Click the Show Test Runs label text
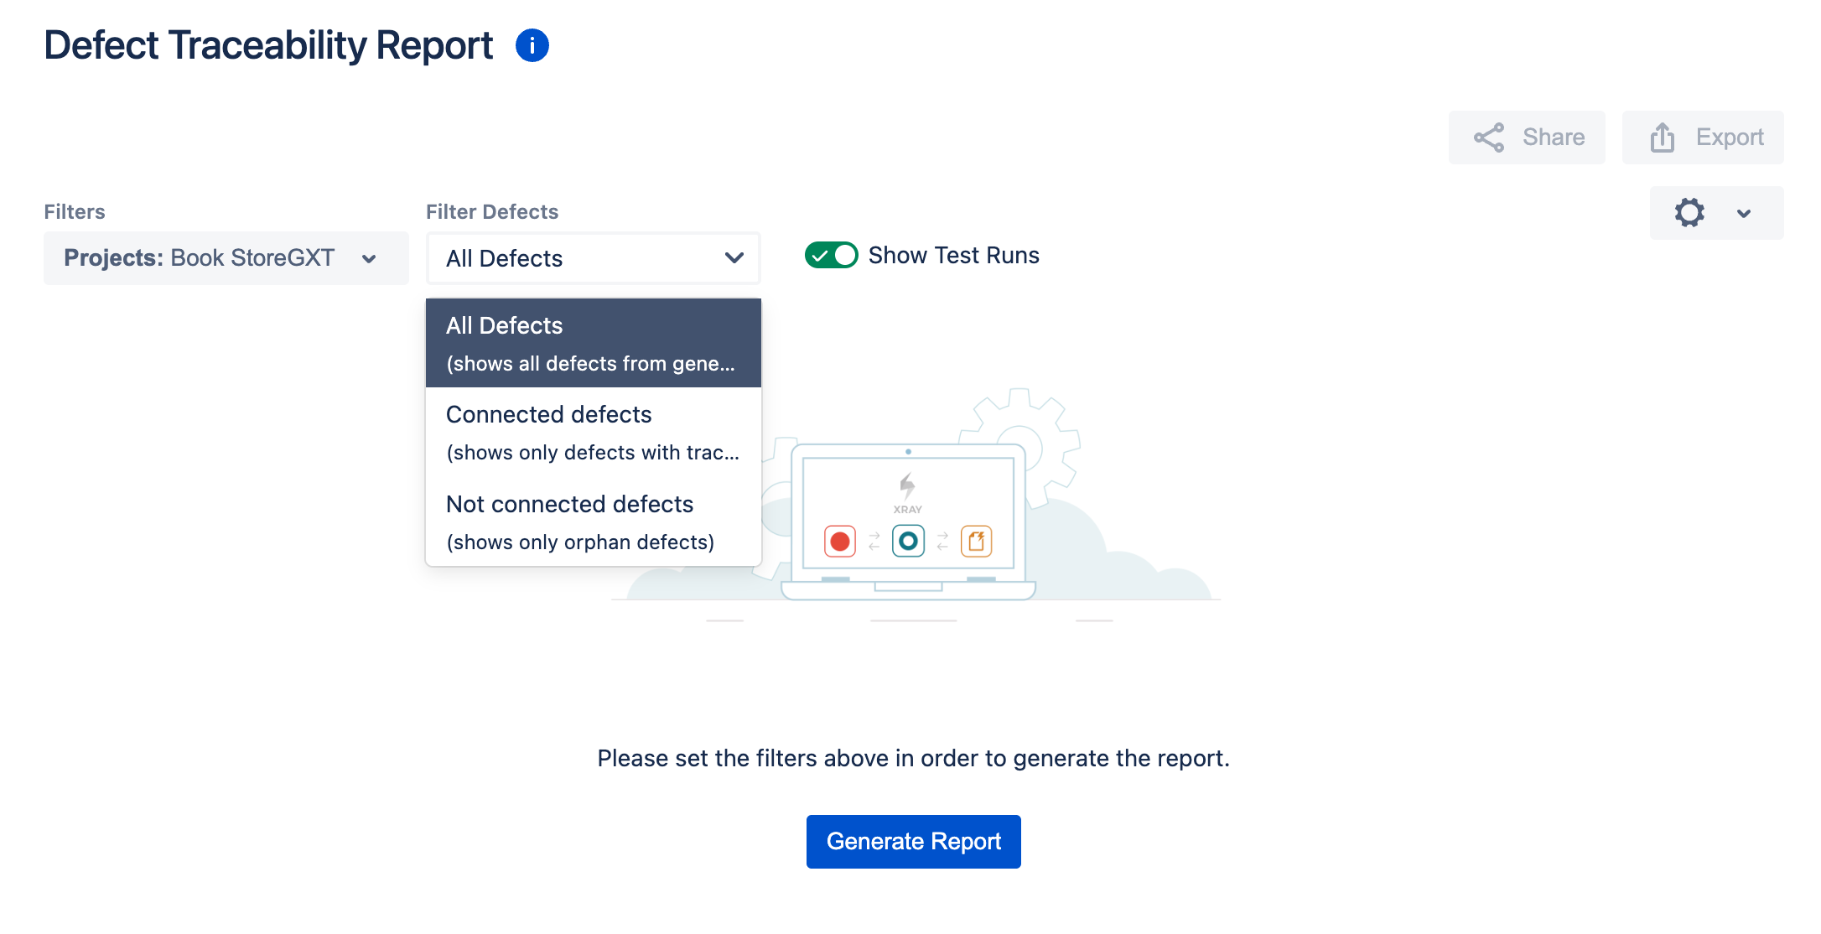 [953, 255]
